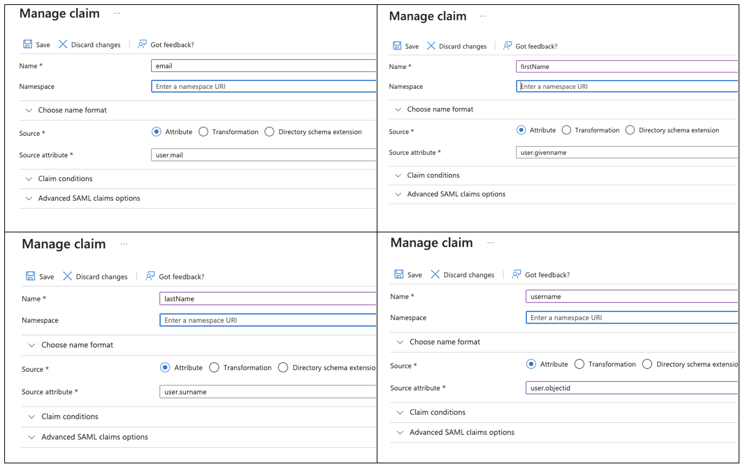Select Attribute radio in username claim panel
This screenshot has height=469, width=745.
click(531, 364)
